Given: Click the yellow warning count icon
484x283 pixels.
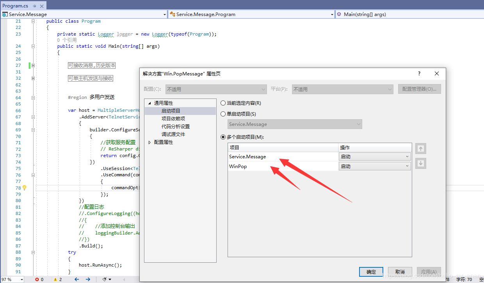Looking at the screenshot, I should coord(55,279).
